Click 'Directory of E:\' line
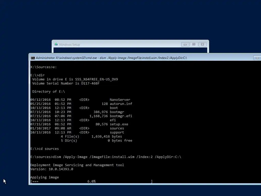Viewport: 261px width, 196px height. [x=49, y=92]
